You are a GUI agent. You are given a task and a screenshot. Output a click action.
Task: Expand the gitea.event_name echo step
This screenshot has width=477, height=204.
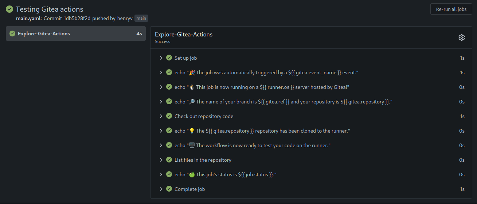[x=161, y=72]
